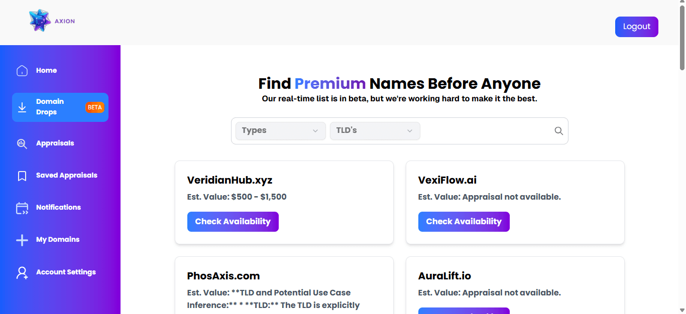686x314 pixels.
Task: Click the BETA badge on Domain Drops
Action: (x=94, y=107)
